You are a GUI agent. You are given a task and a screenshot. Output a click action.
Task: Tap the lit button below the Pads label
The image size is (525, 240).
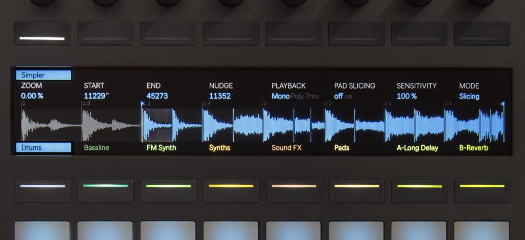[x=357, y=191]
